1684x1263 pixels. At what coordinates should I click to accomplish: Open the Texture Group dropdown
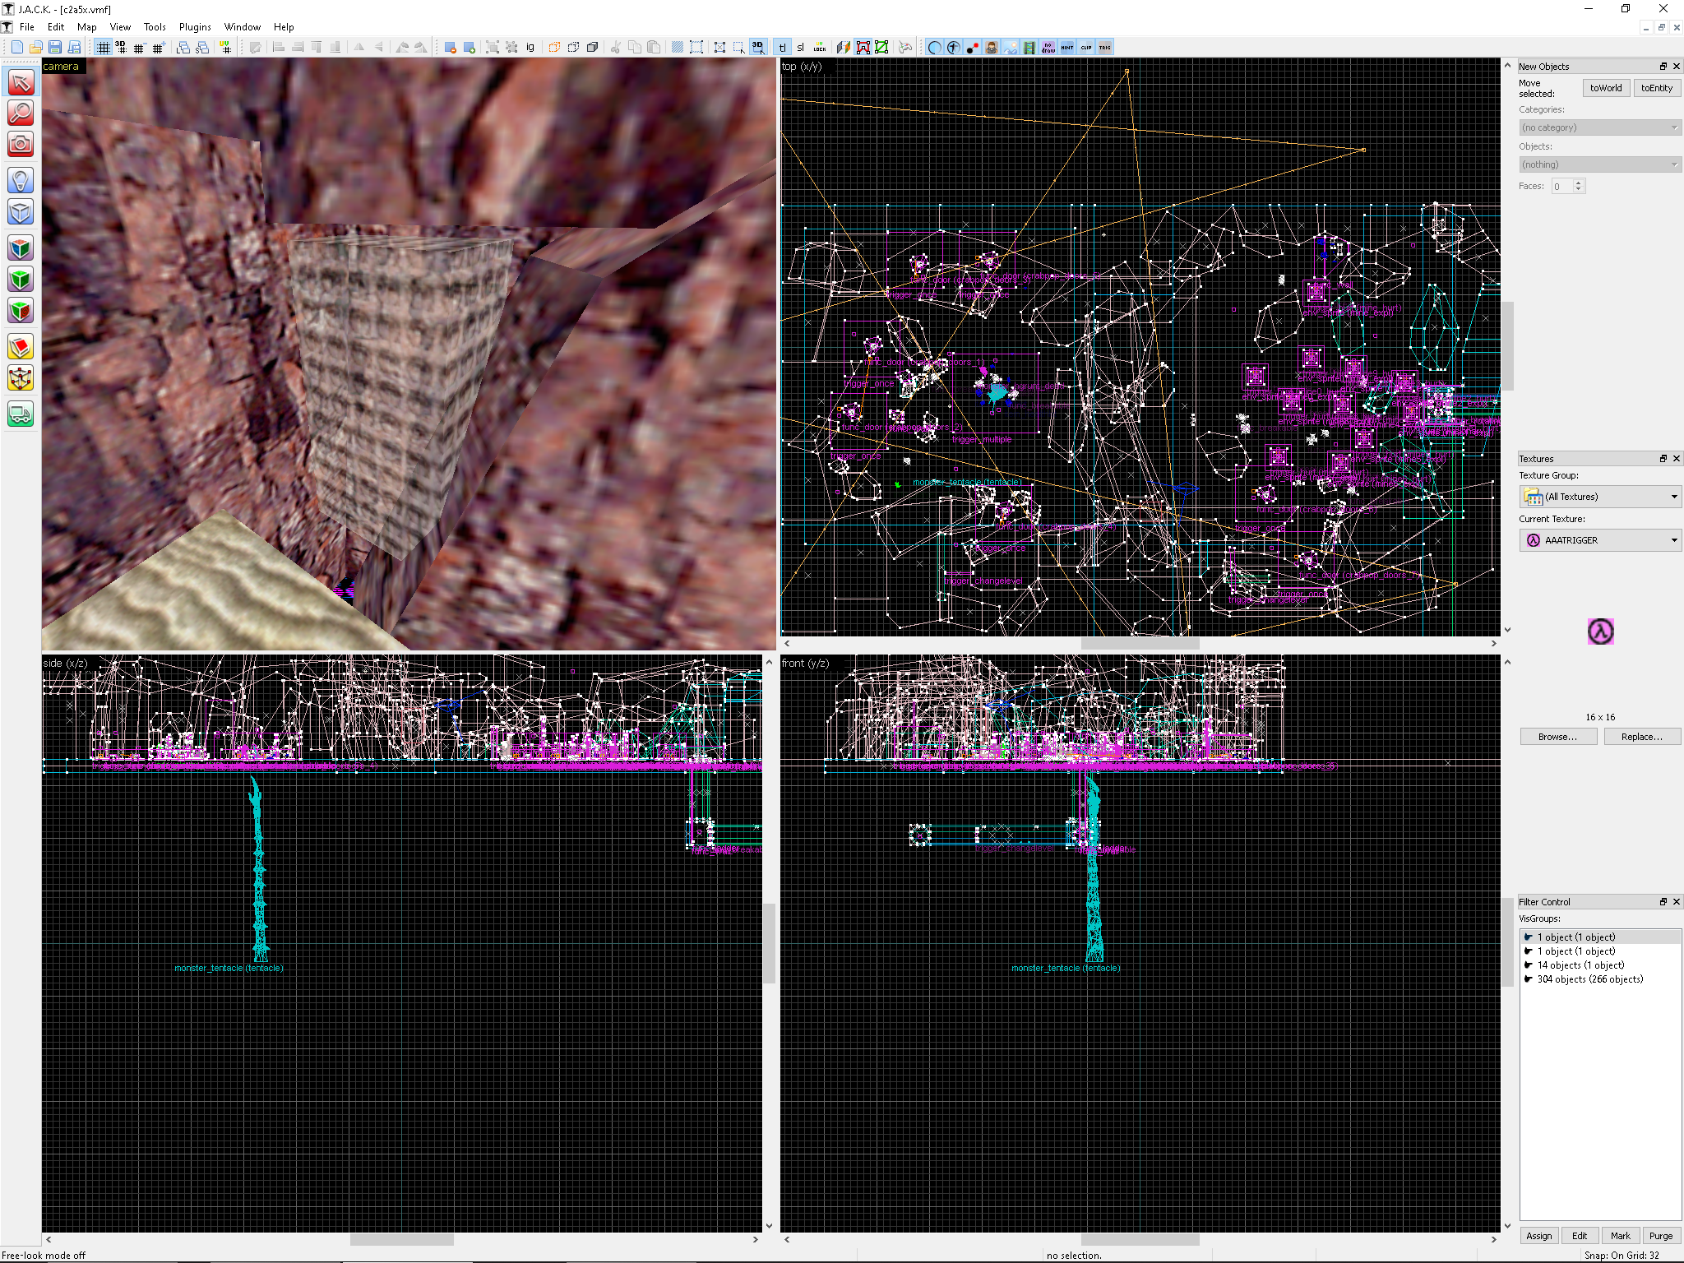click(x=1600, y=497)
